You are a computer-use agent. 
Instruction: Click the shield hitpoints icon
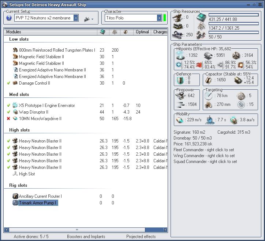pyautogui.click(x=180, y=56)
